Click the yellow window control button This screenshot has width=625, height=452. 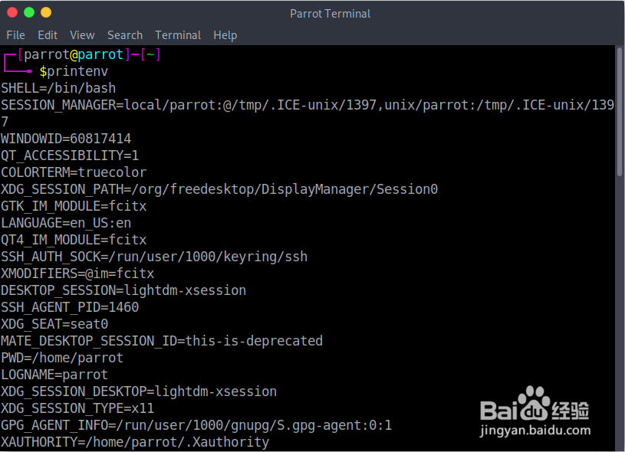click(46, 12)
